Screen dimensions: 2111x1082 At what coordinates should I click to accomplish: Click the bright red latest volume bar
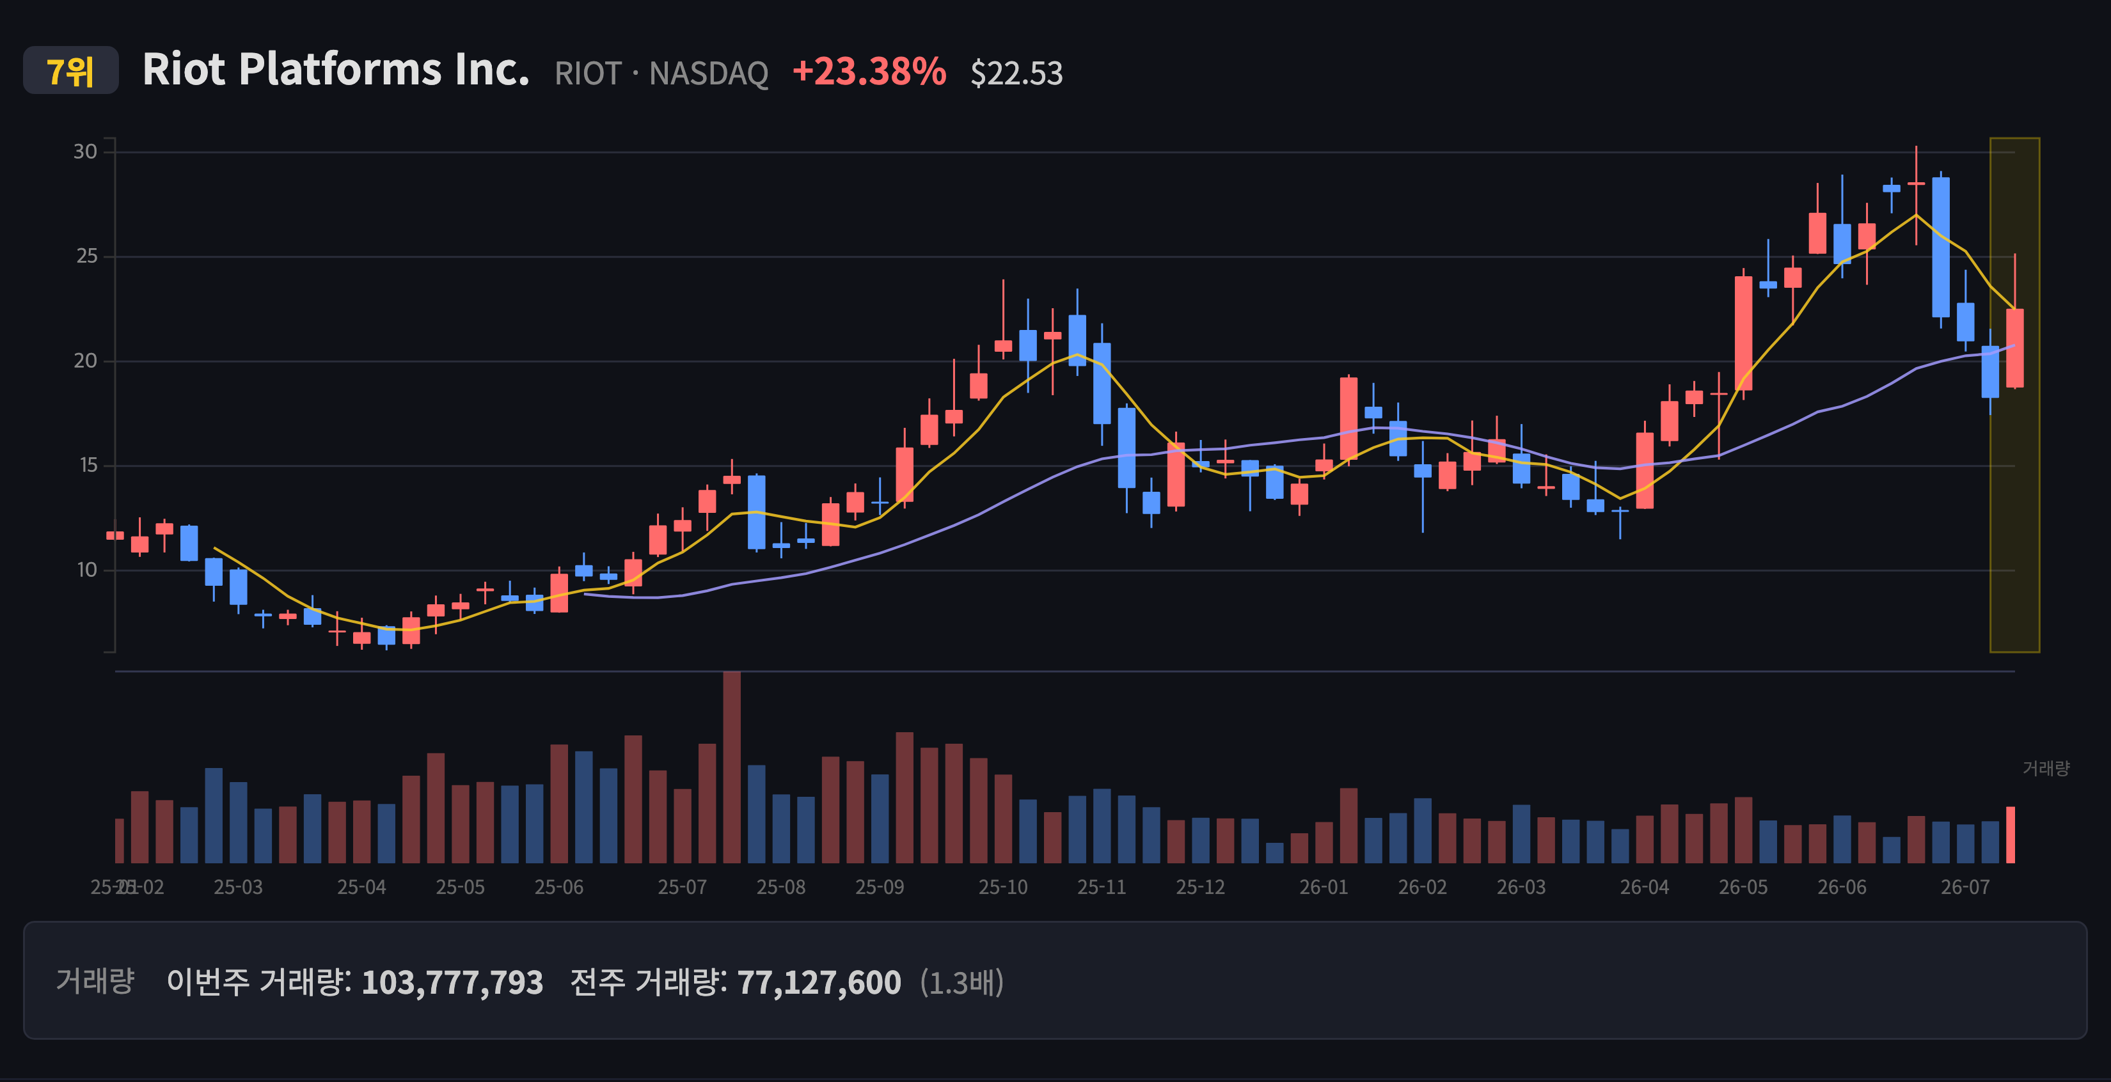(x=2011, y=835)
